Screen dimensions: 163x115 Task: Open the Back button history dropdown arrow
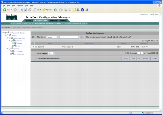coord(11,10)
